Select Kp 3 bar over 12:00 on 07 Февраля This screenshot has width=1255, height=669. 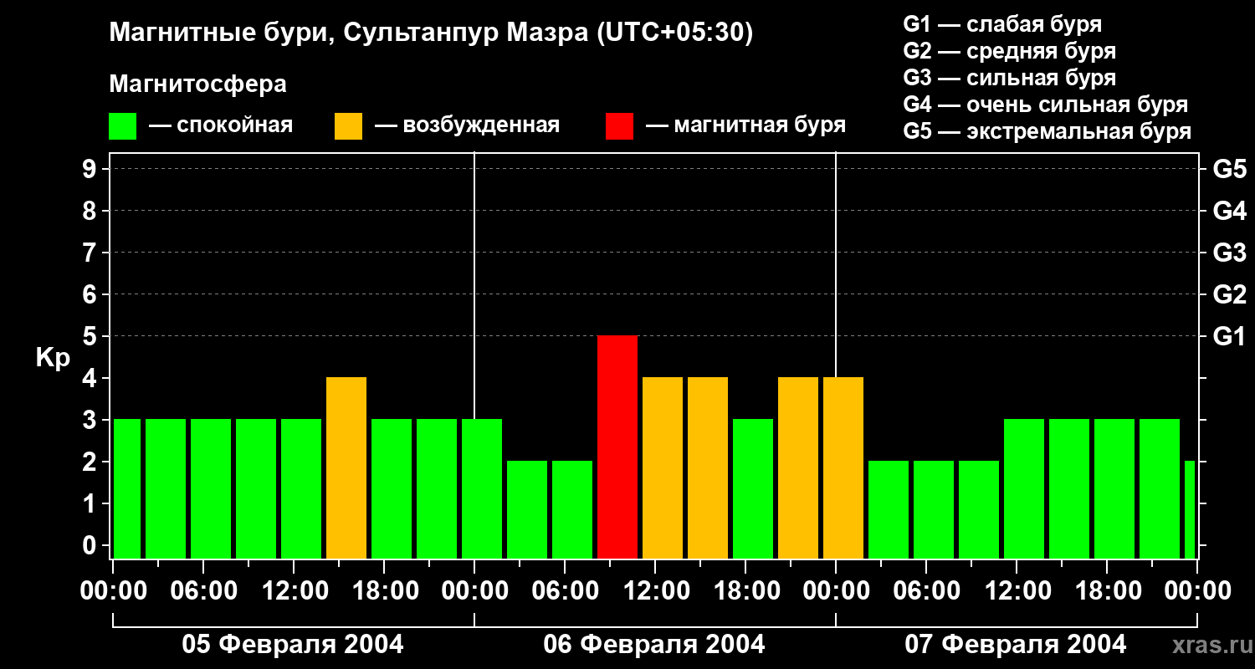[x=1024, y=489]
